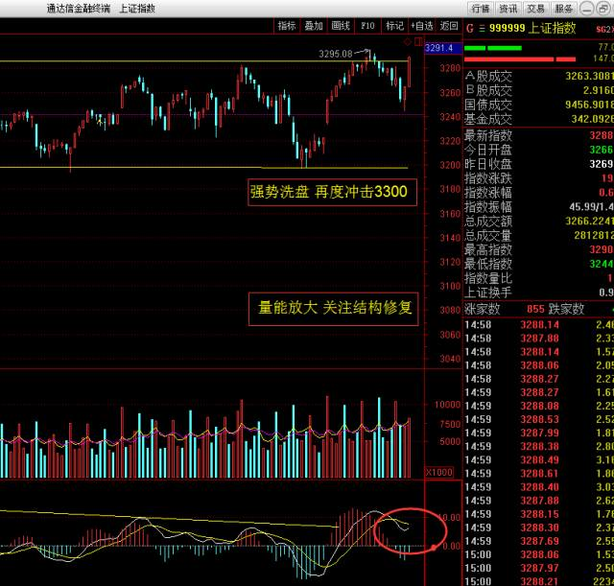Select the 昨日收盘 row
The height and width of the screenshot is (586, 614).
click(x=539, y=164)
